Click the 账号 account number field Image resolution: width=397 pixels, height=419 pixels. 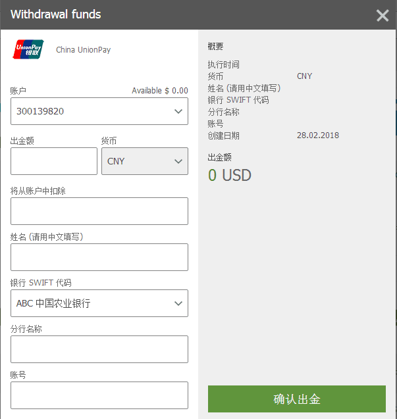99,395
